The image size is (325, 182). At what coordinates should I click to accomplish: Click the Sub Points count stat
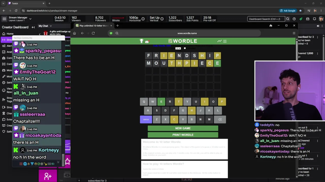coord(192,19)
